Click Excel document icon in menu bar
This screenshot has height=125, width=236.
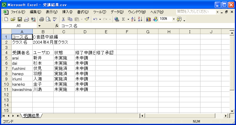[x=6, y=12]
